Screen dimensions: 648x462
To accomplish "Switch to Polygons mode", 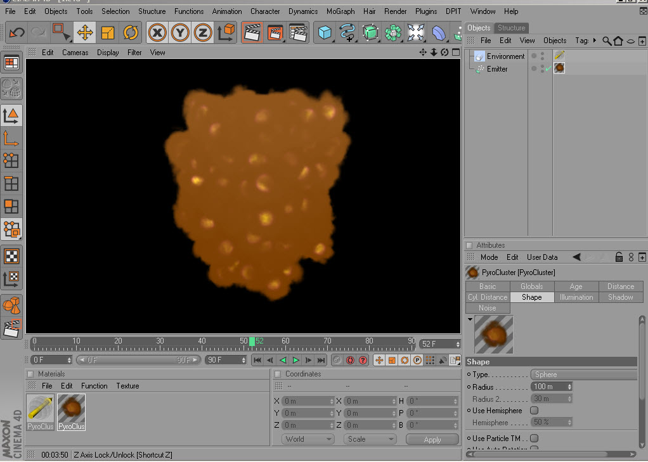I will pyautogui.click(x=11, y=206).
